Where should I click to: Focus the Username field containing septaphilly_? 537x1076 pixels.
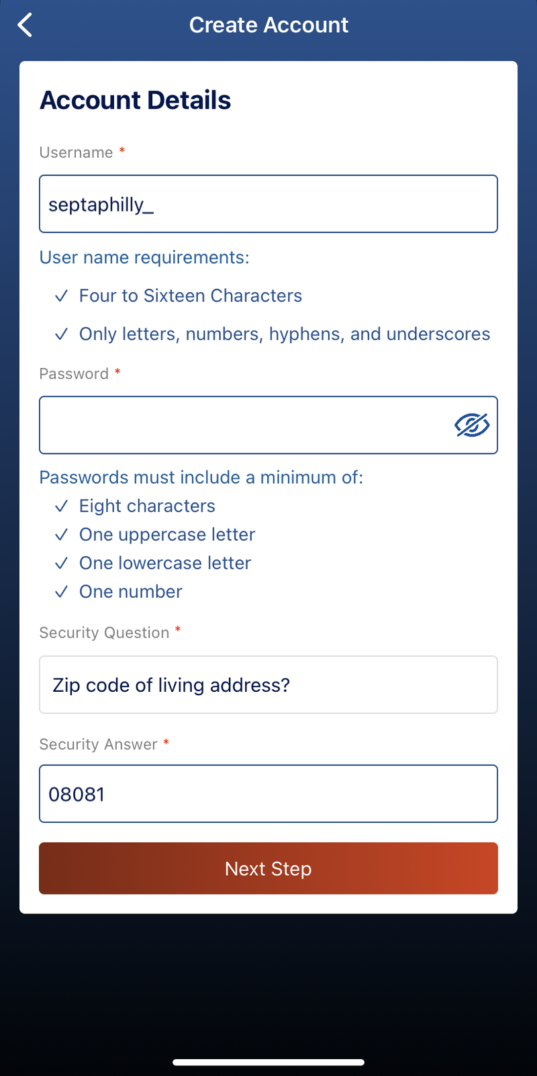(268, 204)
